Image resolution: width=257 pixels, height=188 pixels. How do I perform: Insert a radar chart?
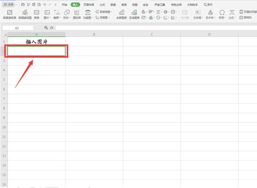click(166, 12)
